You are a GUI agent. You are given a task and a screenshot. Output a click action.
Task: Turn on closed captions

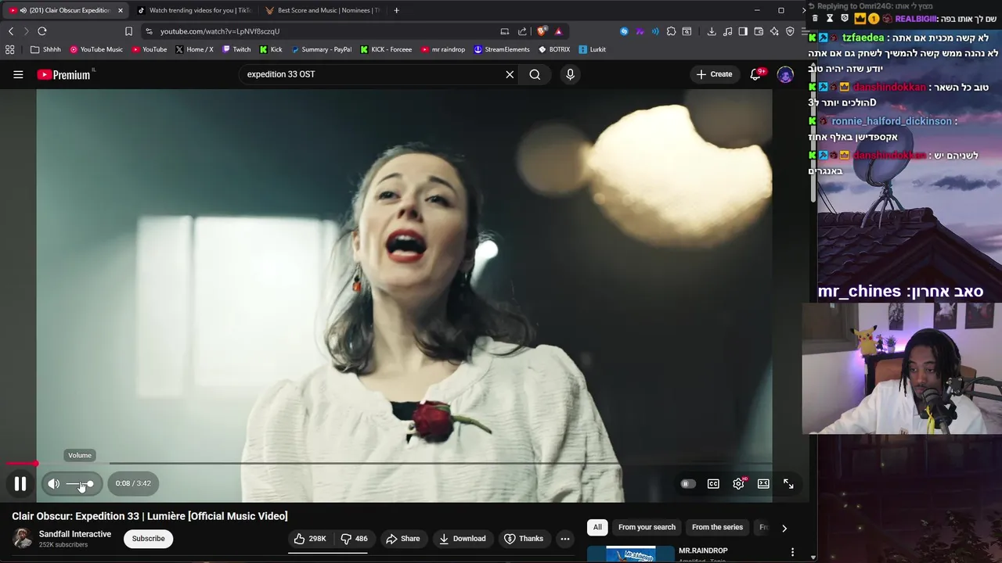(x=713, y=484)
